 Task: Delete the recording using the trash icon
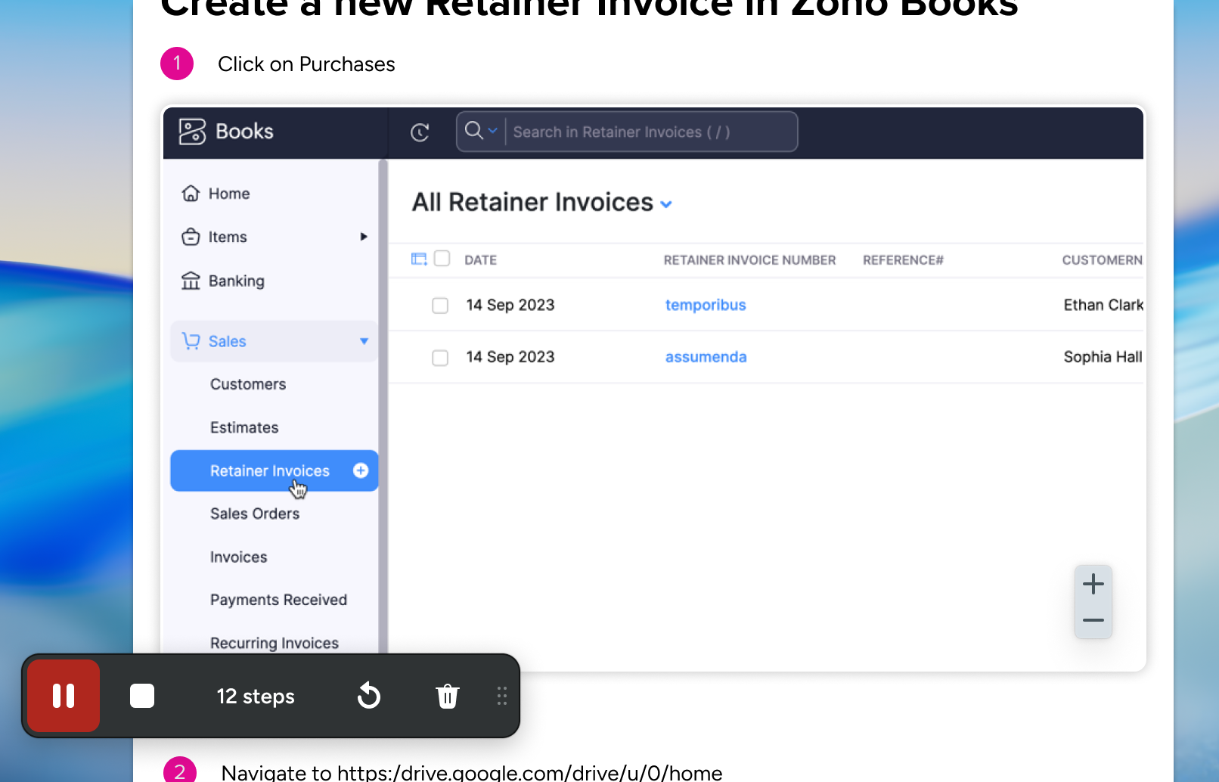click(x=448, y=696)
